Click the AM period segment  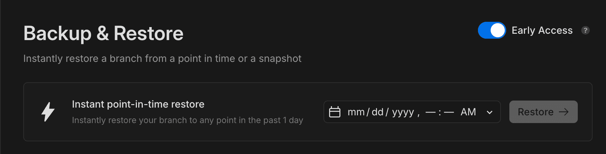click(468, 112)
